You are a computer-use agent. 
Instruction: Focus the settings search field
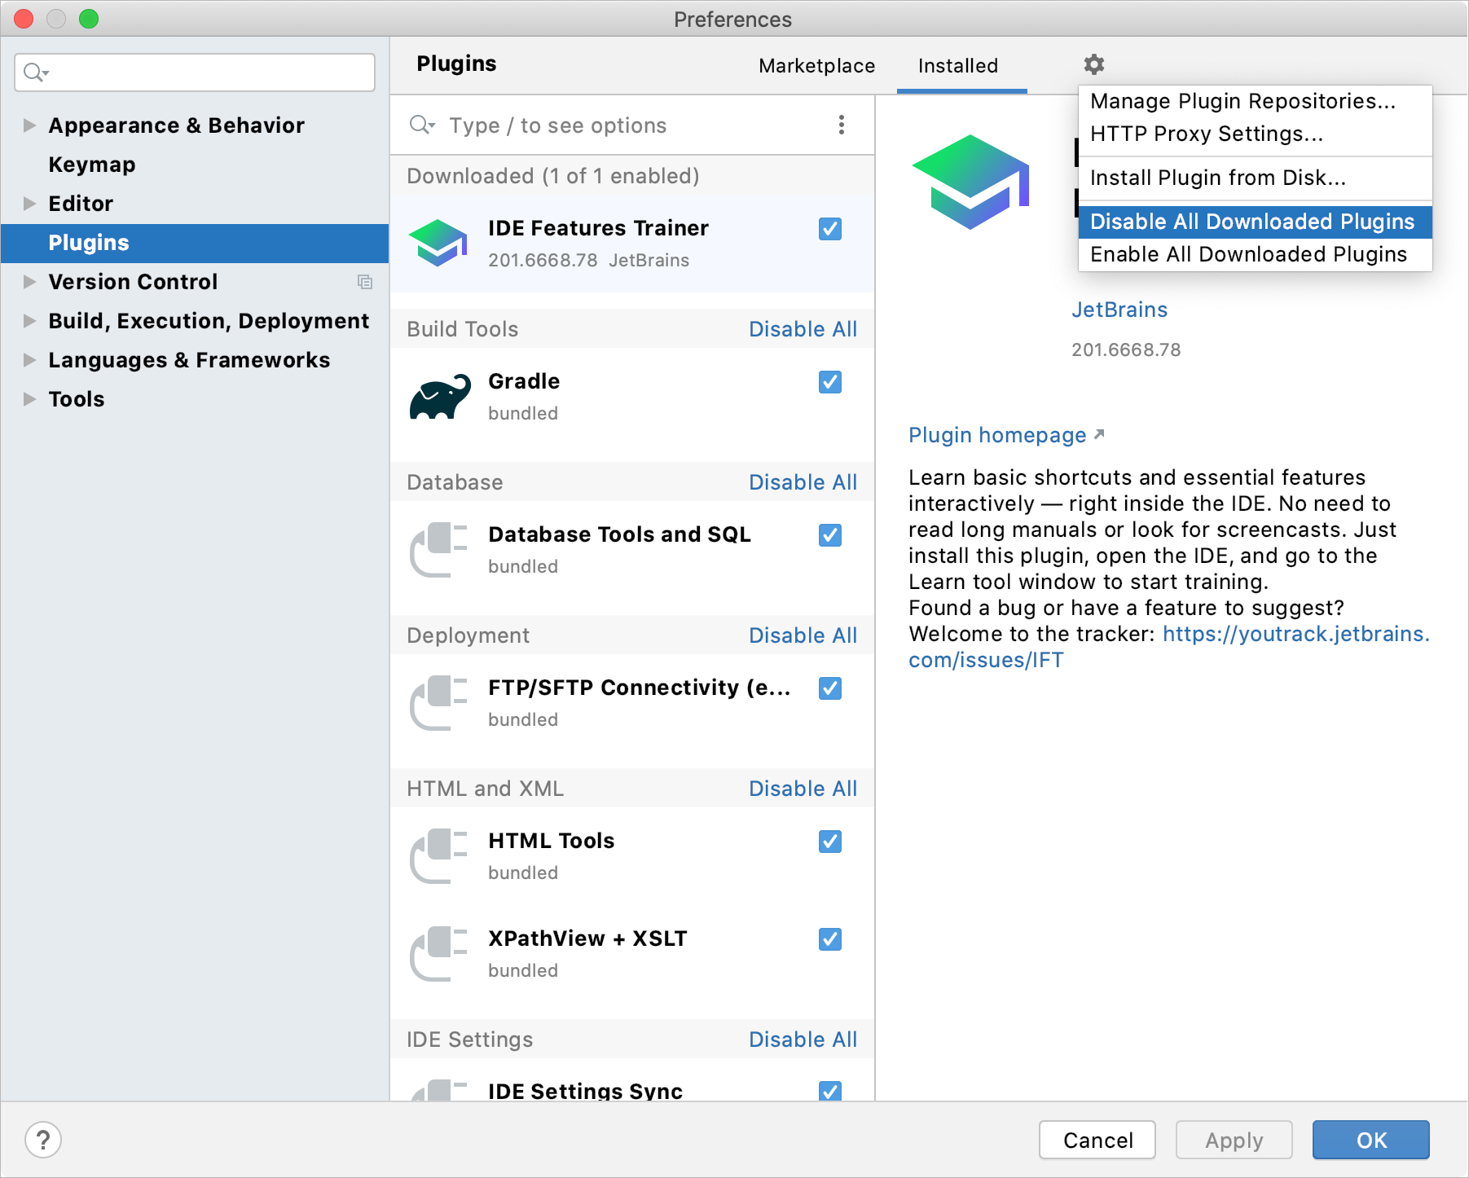coord(195,73)
